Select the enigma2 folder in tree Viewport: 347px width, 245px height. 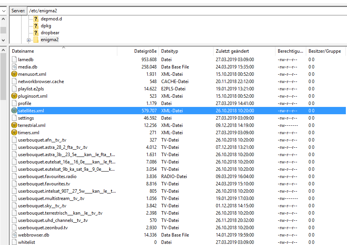pos(50,40)
